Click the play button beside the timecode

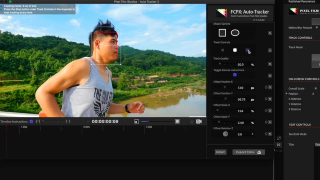[88, 122]
